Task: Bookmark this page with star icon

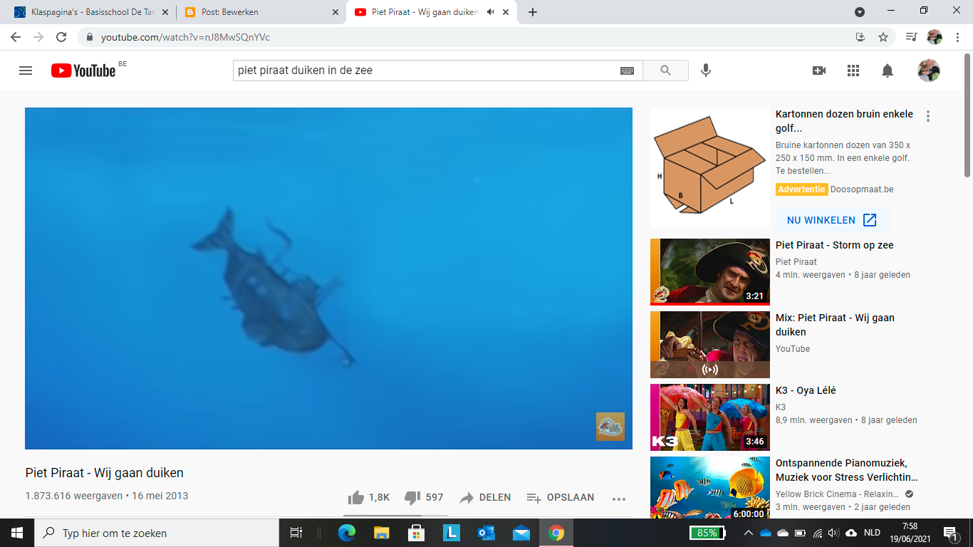Action: pyautogui.click(x=883, y=37)
